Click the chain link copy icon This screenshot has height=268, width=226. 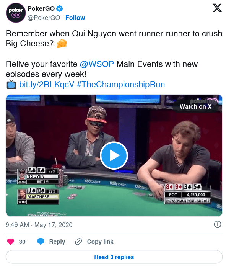78,242
